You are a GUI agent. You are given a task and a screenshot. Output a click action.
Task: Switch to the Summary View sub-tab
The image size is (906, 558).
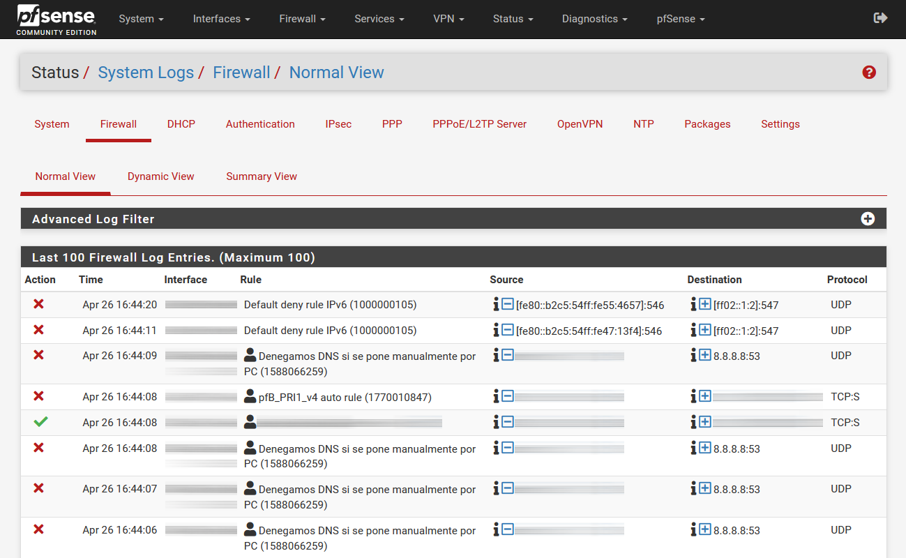(262, 176)
